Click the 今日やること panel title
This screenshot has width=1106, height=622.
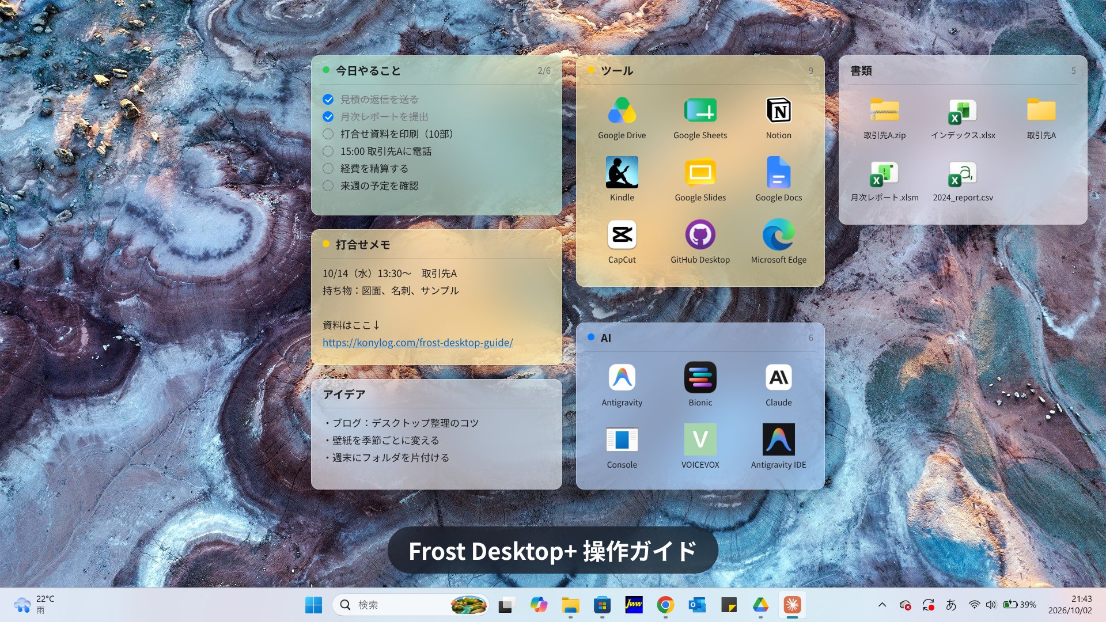pyautogui.click(x=368, y=71)
